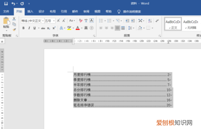Screen dimensions: 201x129
Task: Open the highlight color dropdown arrow
Action: point(73,28)
